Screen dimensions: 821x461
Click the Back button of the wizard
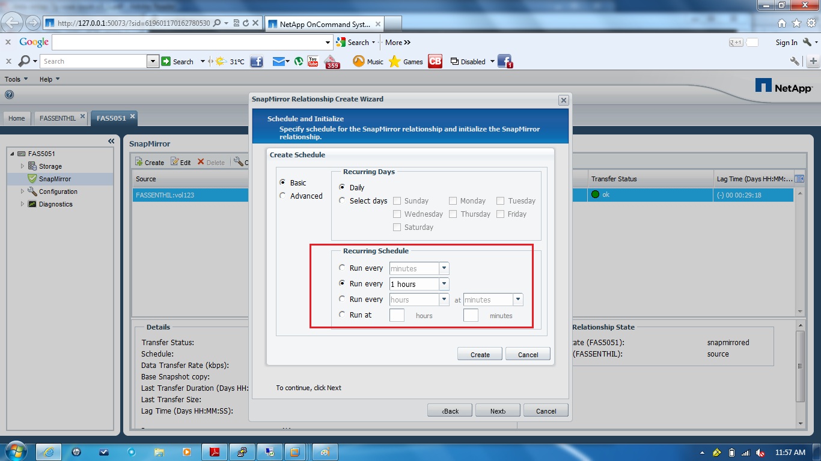point(450,410)
